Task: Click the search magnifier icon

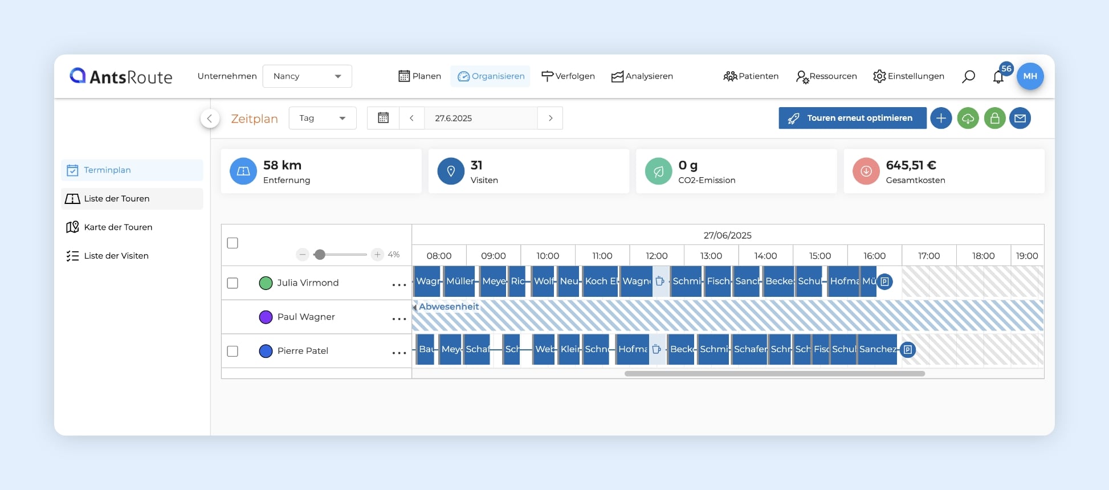Action: [x=968, y=76]
